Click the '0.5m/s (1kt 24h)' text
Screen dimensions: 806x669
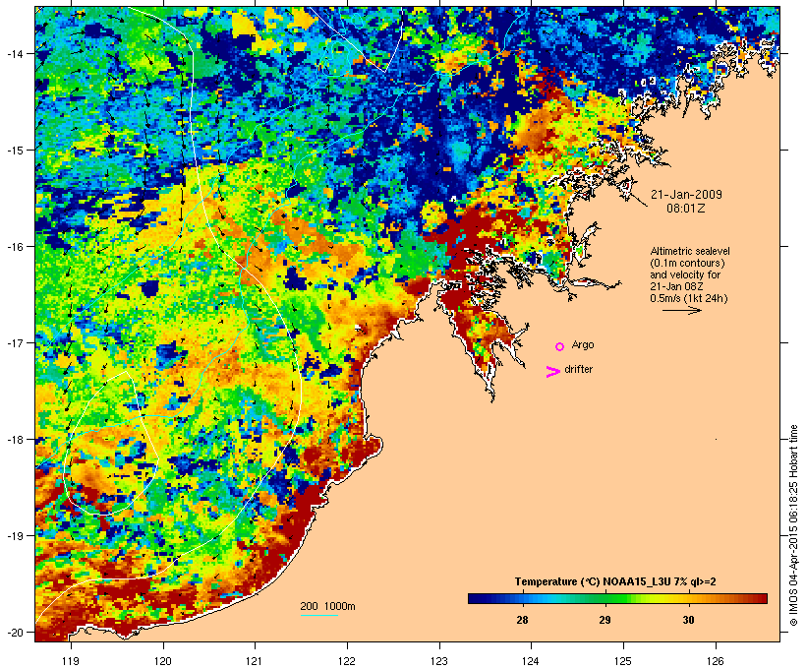tap(689, 298)
